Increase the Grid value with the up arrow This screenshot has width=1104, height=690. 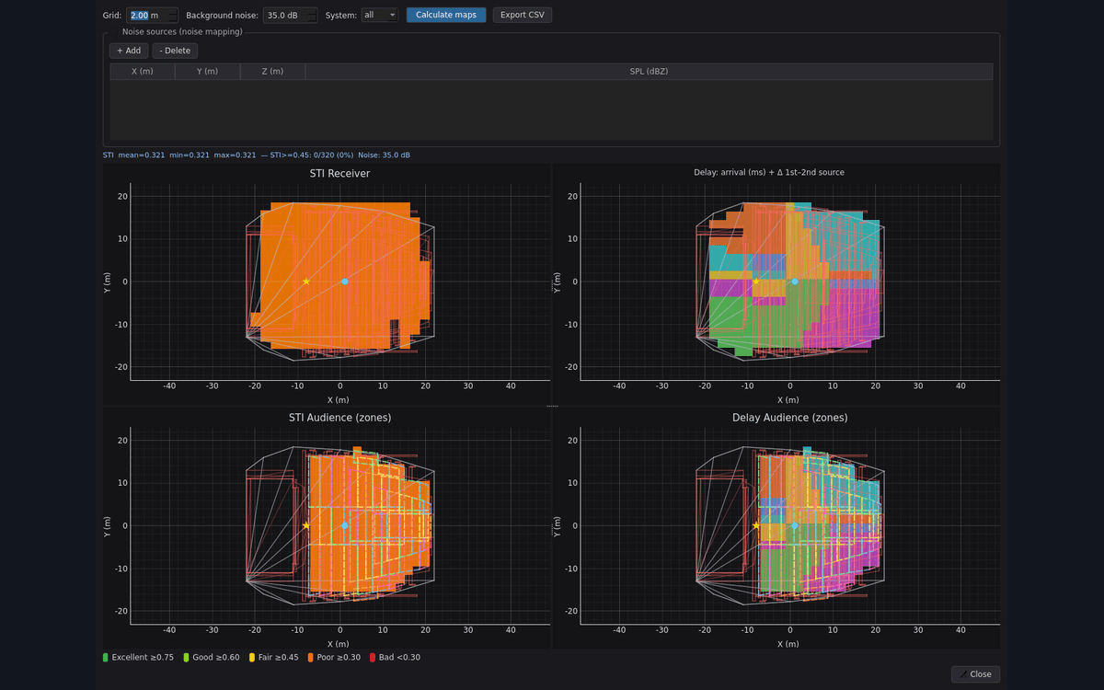(x=173, y=11)
